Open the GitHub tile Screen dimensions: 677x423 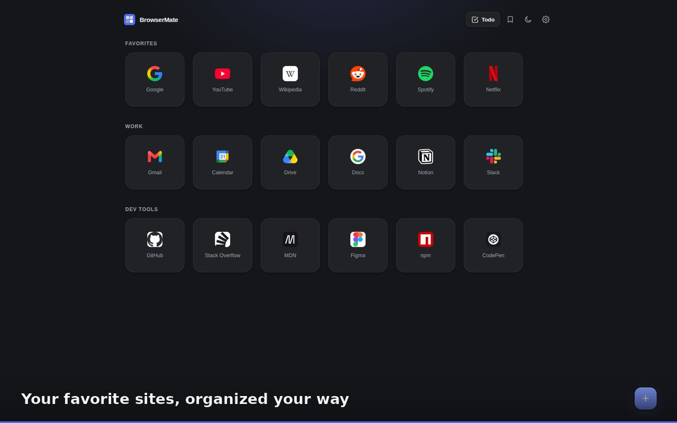(x=154, y=245)
